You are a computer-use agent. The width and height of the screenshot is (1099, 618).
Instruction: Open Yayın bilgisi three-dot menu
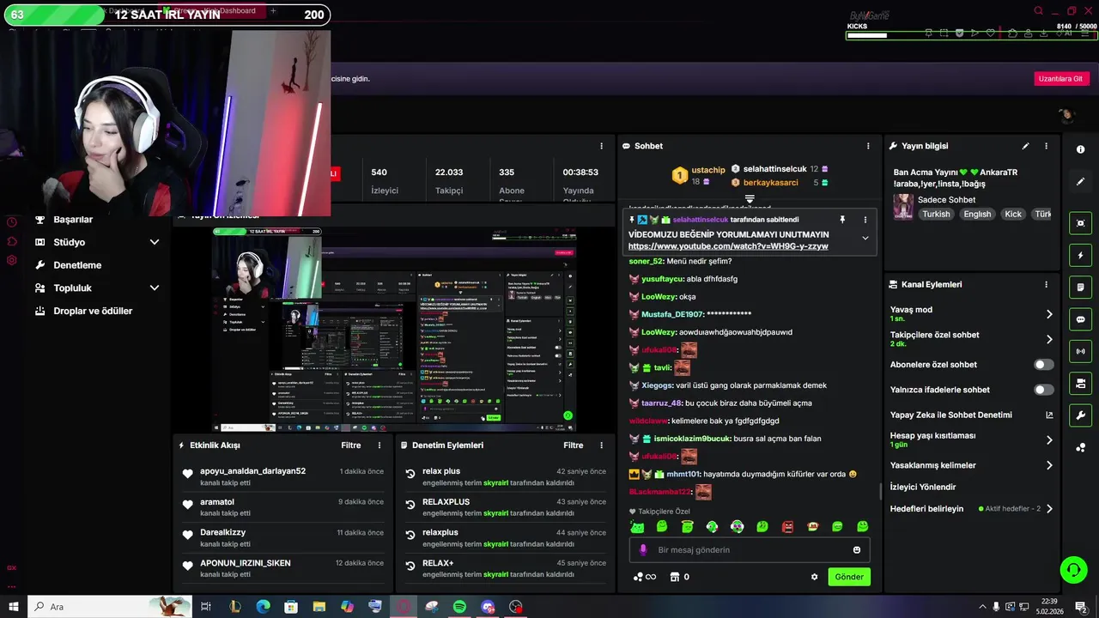[1046, 146]
